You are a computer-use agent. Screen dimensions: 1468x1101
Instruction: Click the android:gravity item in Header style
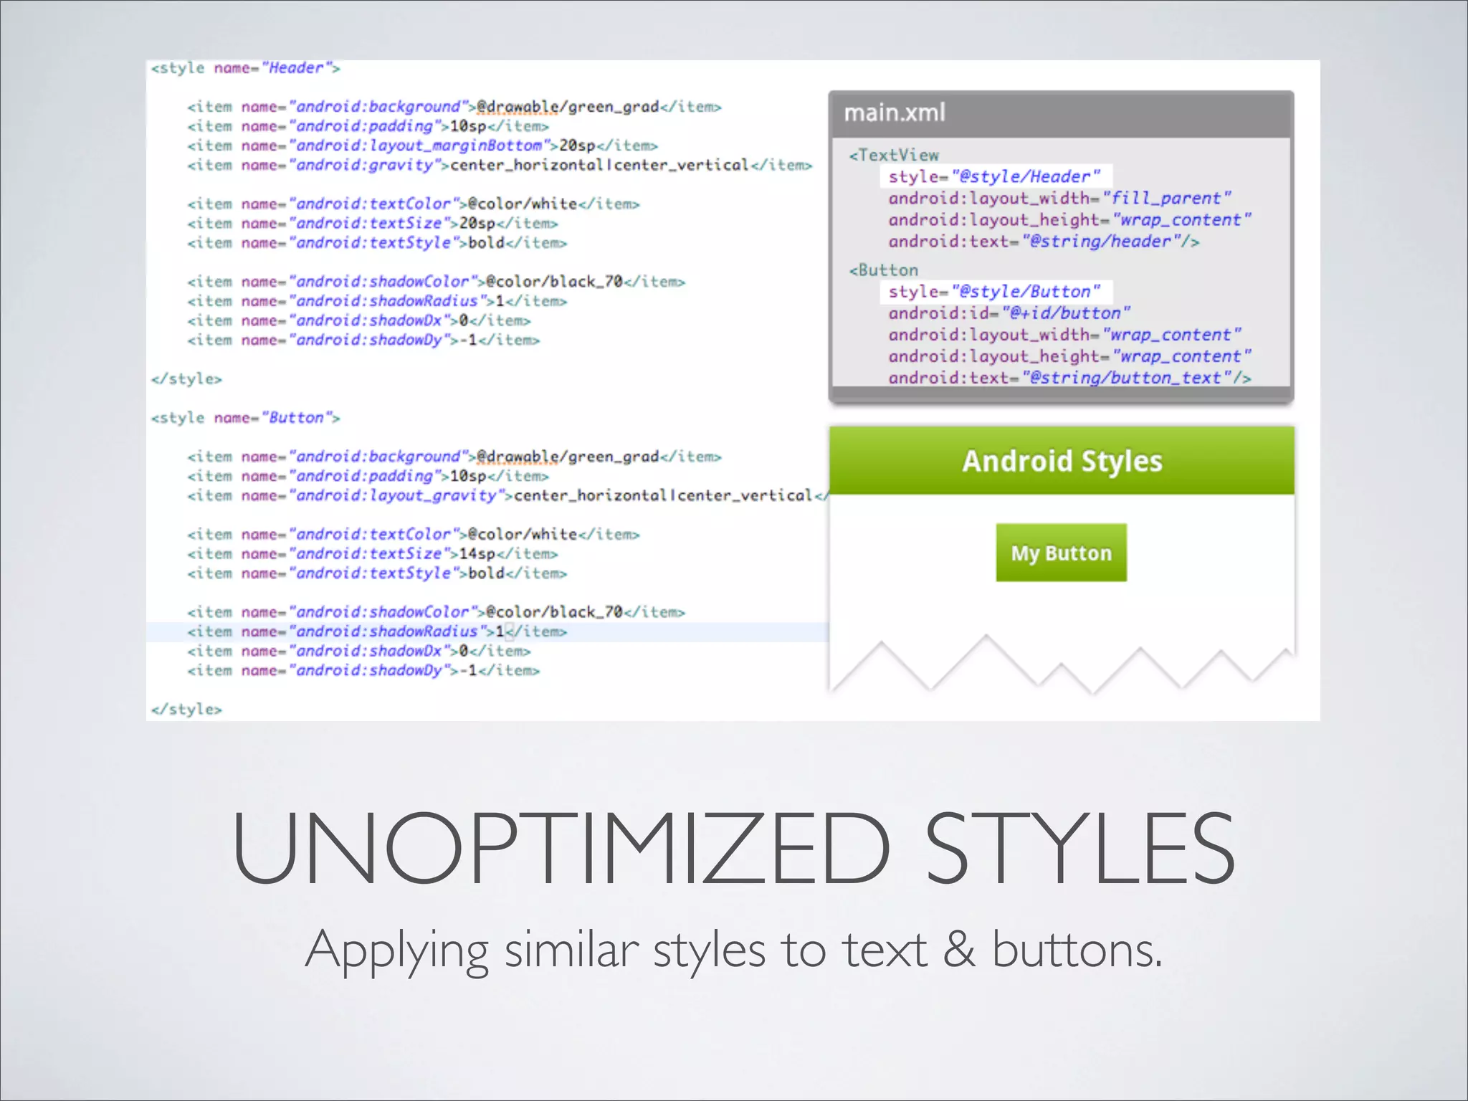(x=500, y=165)
